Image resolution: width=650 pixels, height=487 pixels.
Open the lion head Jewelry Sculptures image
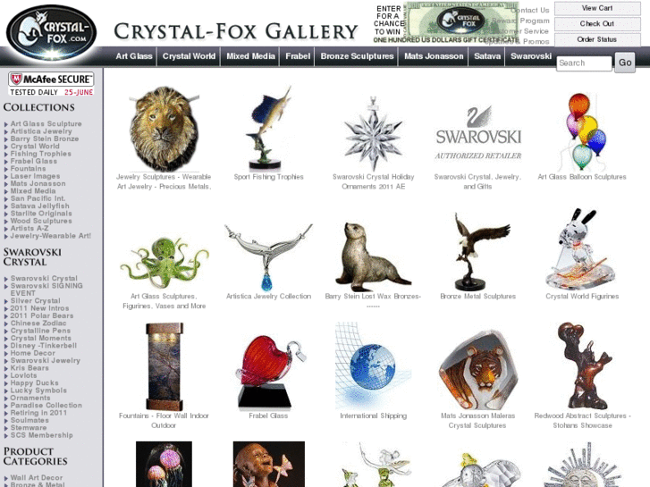[165, 129]
